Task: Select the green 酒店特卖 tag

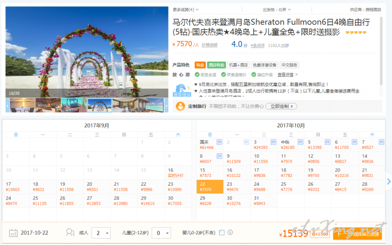Action: pyautogui.click(x=217, y=65)
